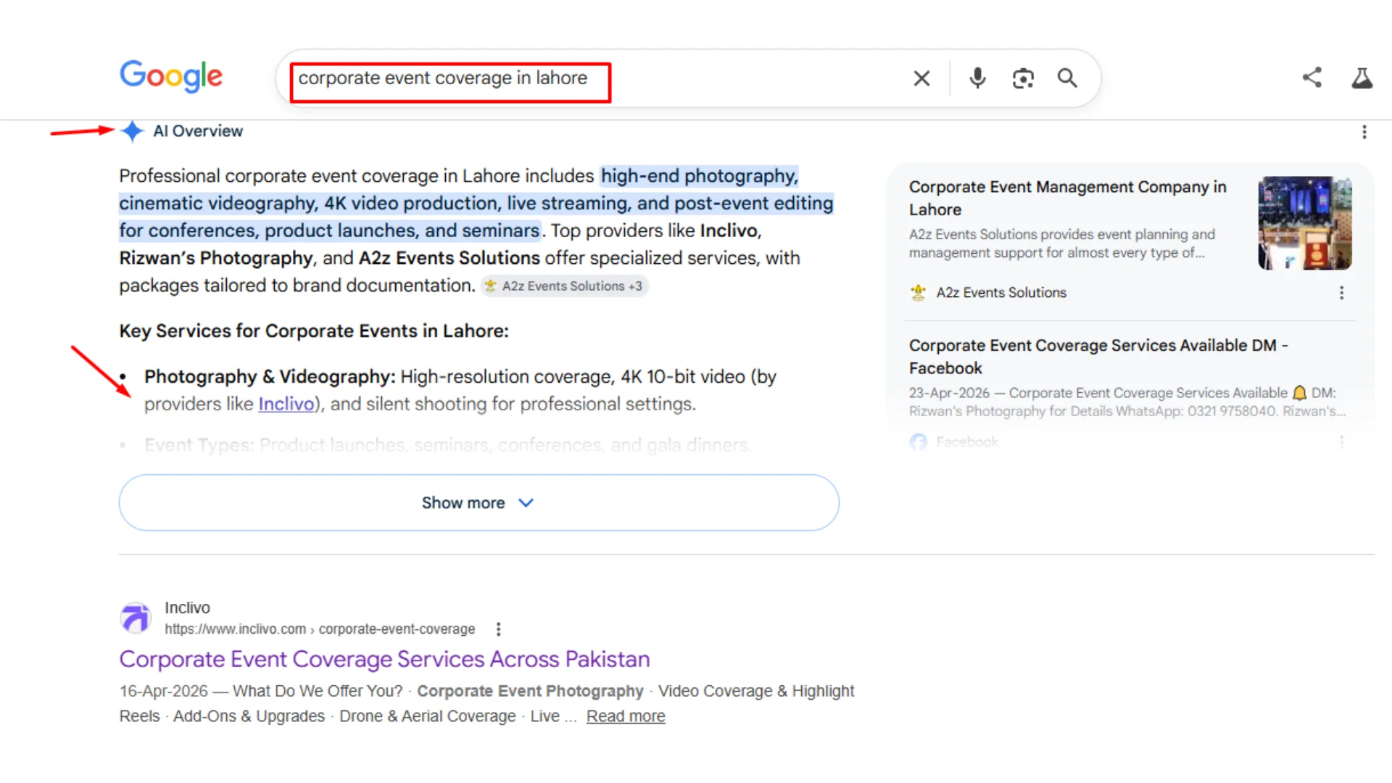1392x783 pixels.
Task: Start a voice search with the microphone
Action: pos(977,78)
